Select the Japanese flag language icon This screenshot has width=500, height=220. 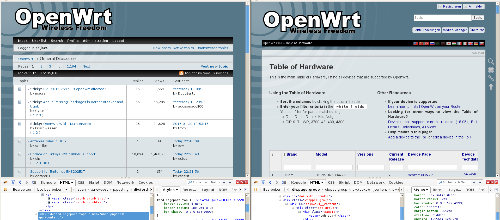449,43
